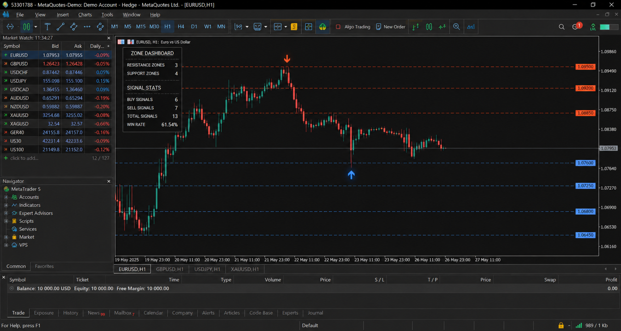
Task: Select the crosshair cursor tool
Action: (10, 27)
